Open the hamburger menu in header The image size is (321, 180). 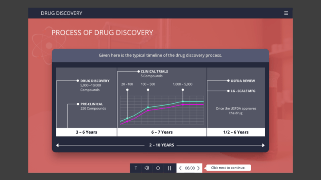click(x=286, y=13)
